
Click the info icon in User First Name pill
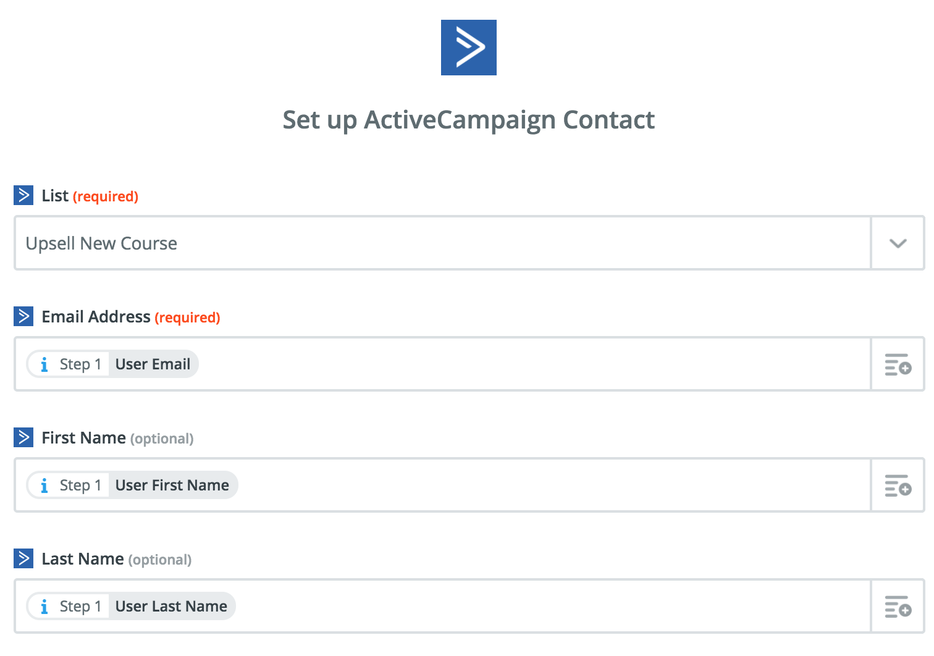[x=44, y=486]
